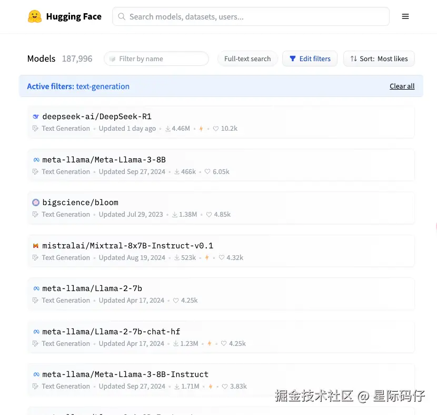The height and width of the screenshot is (415, 437).
Task: Click Meta logo beside Meta-Llama-3-8B-Instruct
Action: (x=36, y=374)
